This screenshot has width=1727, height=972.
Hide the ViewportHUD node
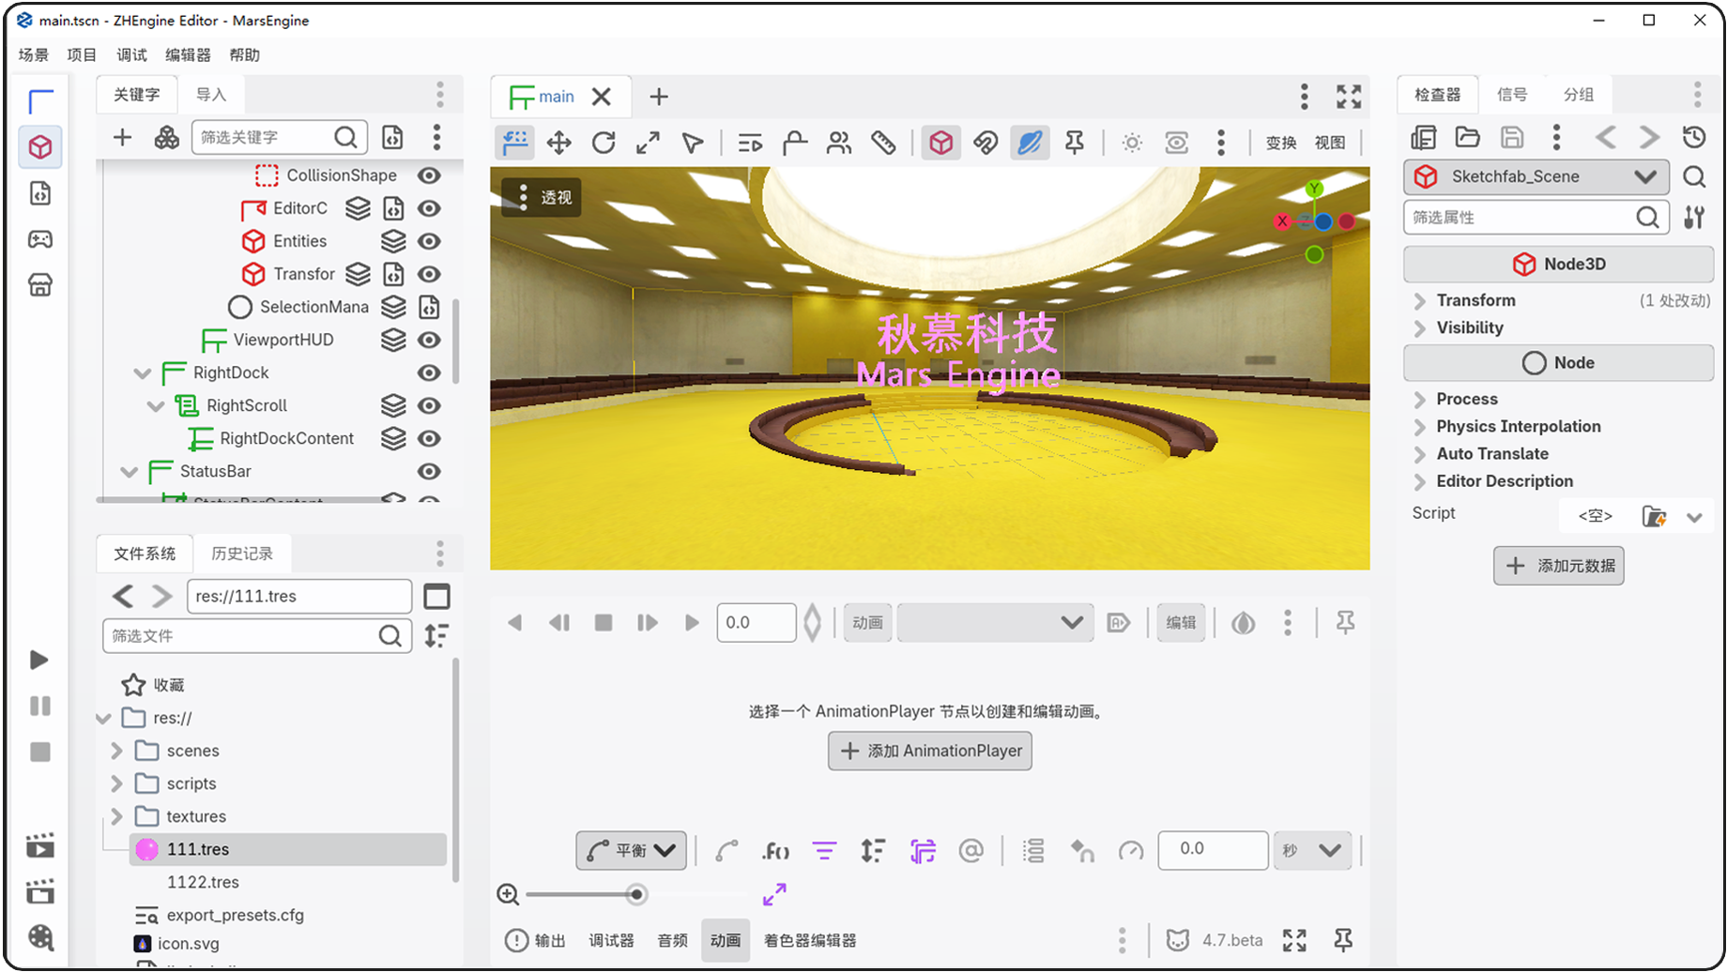(429, 340)
